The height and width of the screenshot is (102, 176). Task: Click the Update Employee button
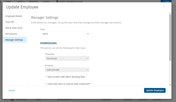tap(155, 90)
